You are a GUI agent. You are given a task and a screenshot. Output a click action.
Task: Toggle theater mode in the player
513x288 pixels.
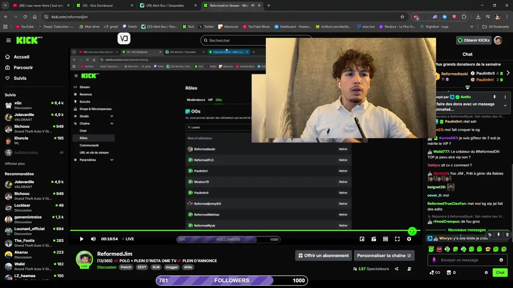[386, 239]
